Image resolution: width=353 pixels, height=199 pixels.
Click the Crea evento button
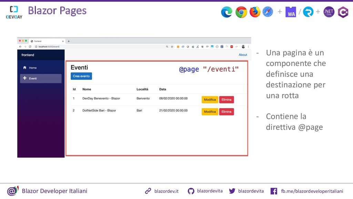tap(81, 76)
